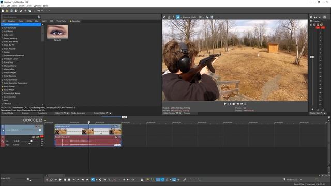The height and width of the screenshot is (186, 331).
Task: Select Bézier Masking effect in list
Action: [x=10, y=38]
